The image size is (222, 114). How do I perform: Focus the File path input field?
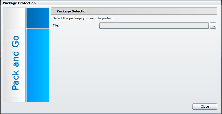pyautogui.click(x=154, y=26)
